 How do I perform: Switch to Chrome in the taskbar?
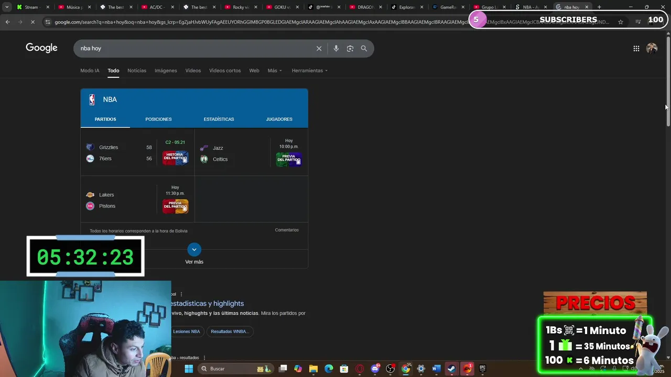pos(405,369)
